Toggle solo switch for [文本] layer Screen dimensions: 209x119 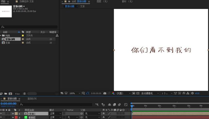[x=6, y=114]
